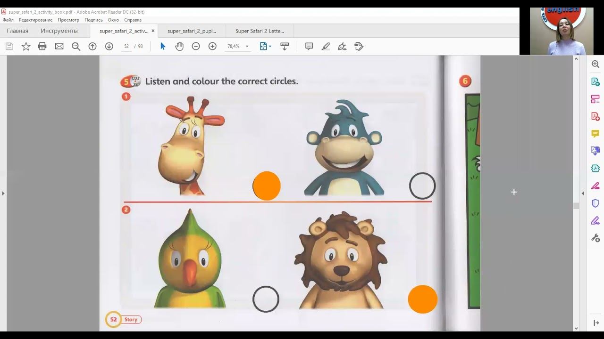The width and height of the screenshot is (604, 339).
Task: Open the zoom level dropdown
Action: pyautogui.click(x=247, y=47)
